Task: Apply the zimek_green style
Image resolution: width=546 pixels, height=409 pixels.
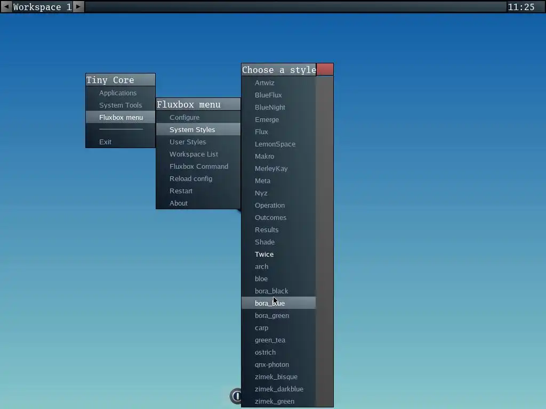Action: point(278,402)
